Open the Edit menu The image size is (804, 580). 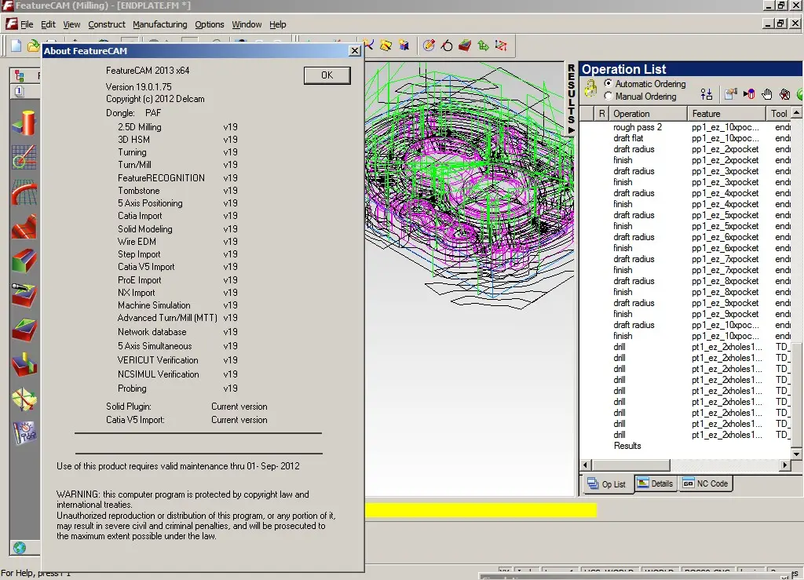pyautogui.click(x=48, y=24)
